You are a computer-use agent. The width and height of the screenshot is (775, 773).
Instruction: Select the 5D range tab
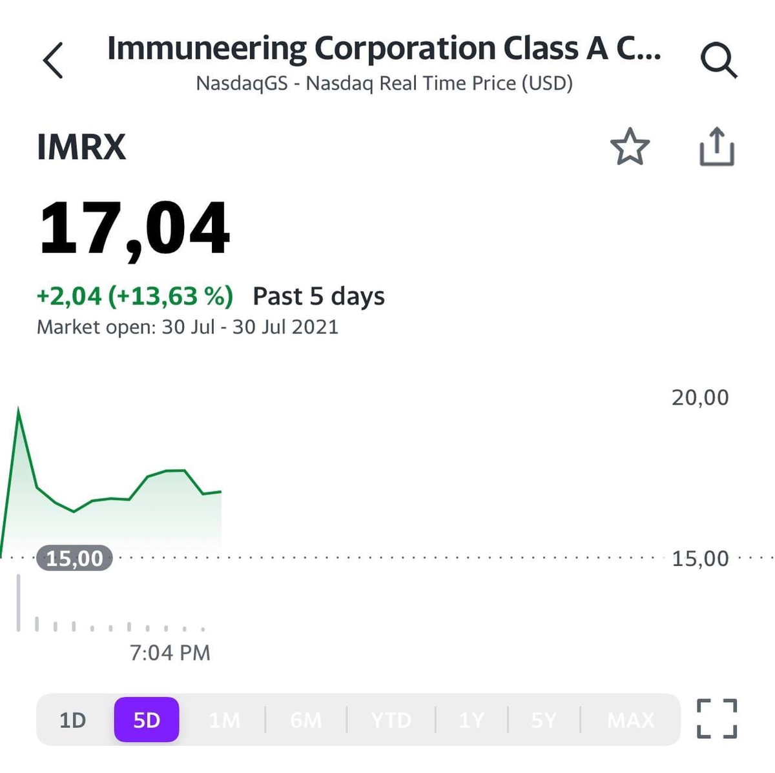(147, 720)
